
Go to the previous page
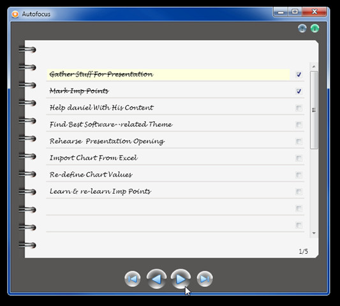[156, 279]
